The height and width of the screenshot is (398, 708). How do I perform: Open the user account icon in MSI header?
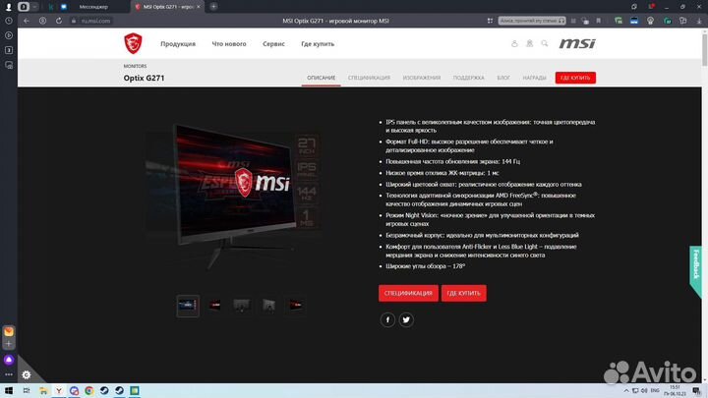pyautogui.click(x=514, y=43)
